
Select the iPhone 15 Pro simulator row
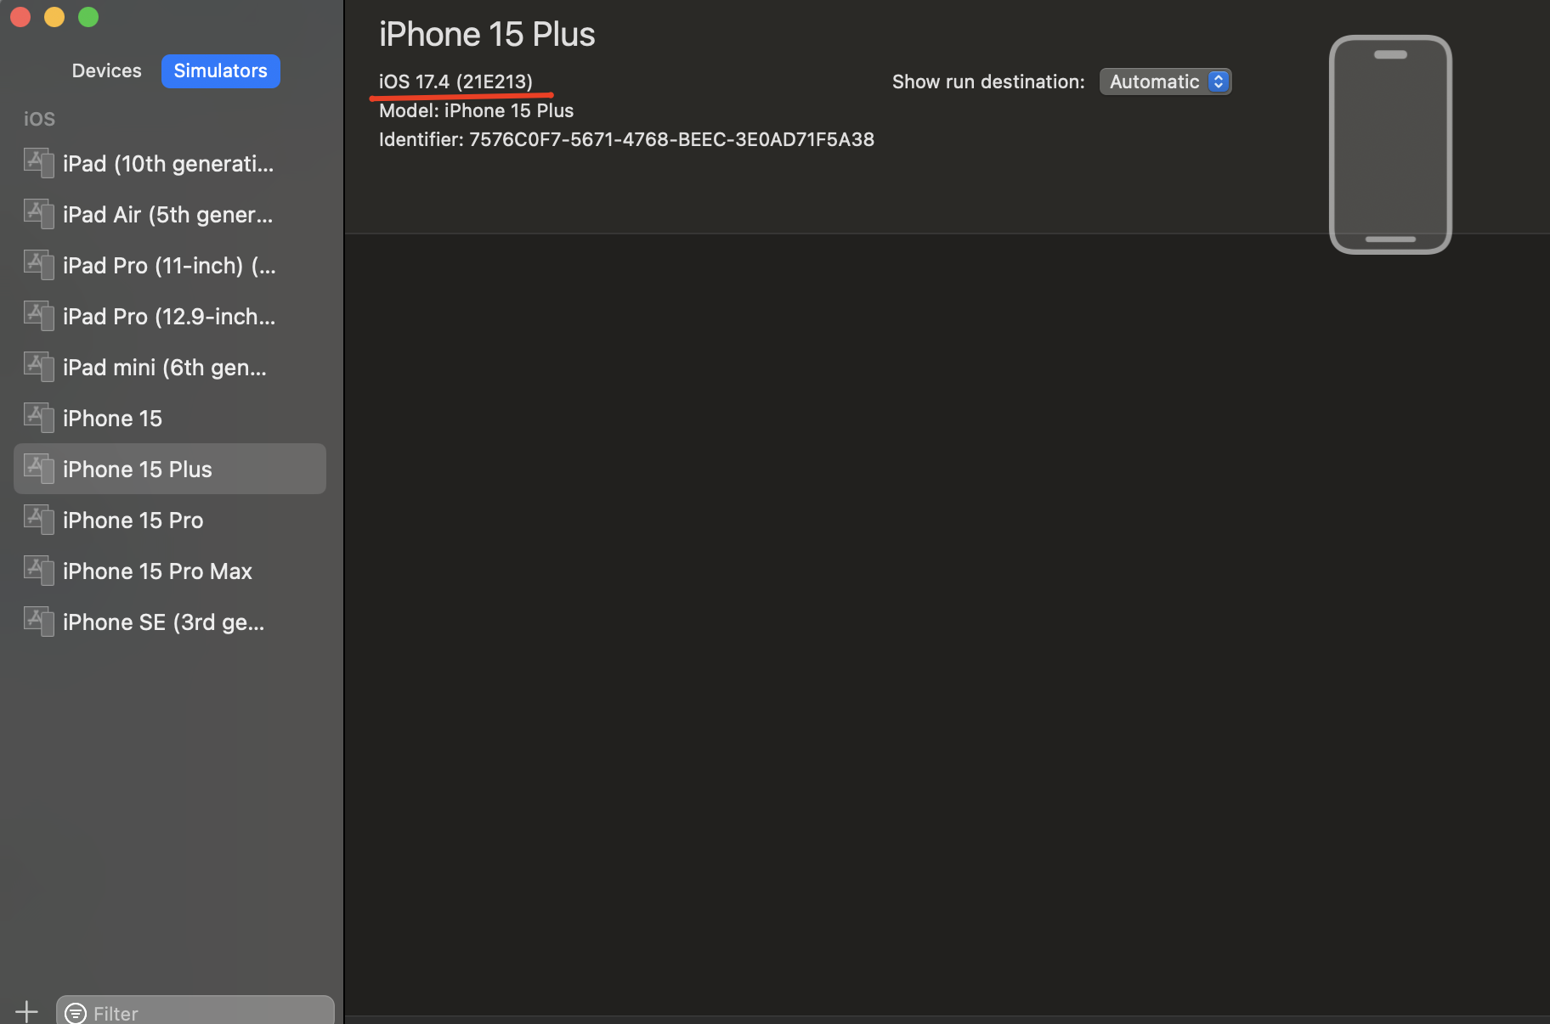click(x=170, y=520)
